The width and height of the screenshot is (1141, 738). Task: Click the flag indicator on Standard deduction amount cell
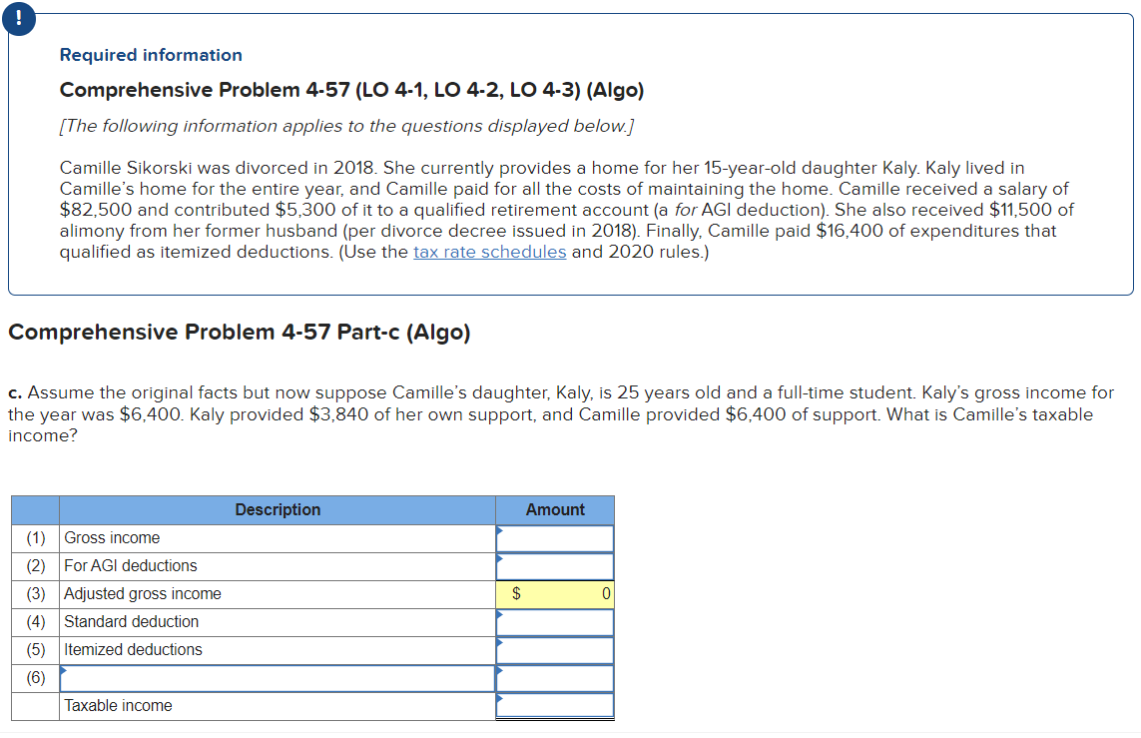pyautogui.click(x=499, y=616)
